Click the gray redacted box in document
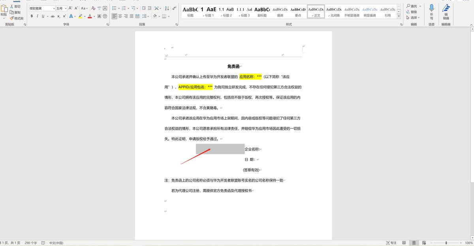 [x=220, y=149]
